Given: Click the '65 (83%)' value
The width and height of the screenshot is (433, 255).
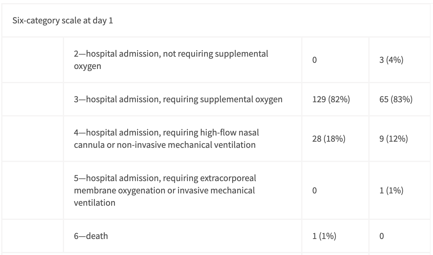Looking at the screenshot, I should coord(396,99).
